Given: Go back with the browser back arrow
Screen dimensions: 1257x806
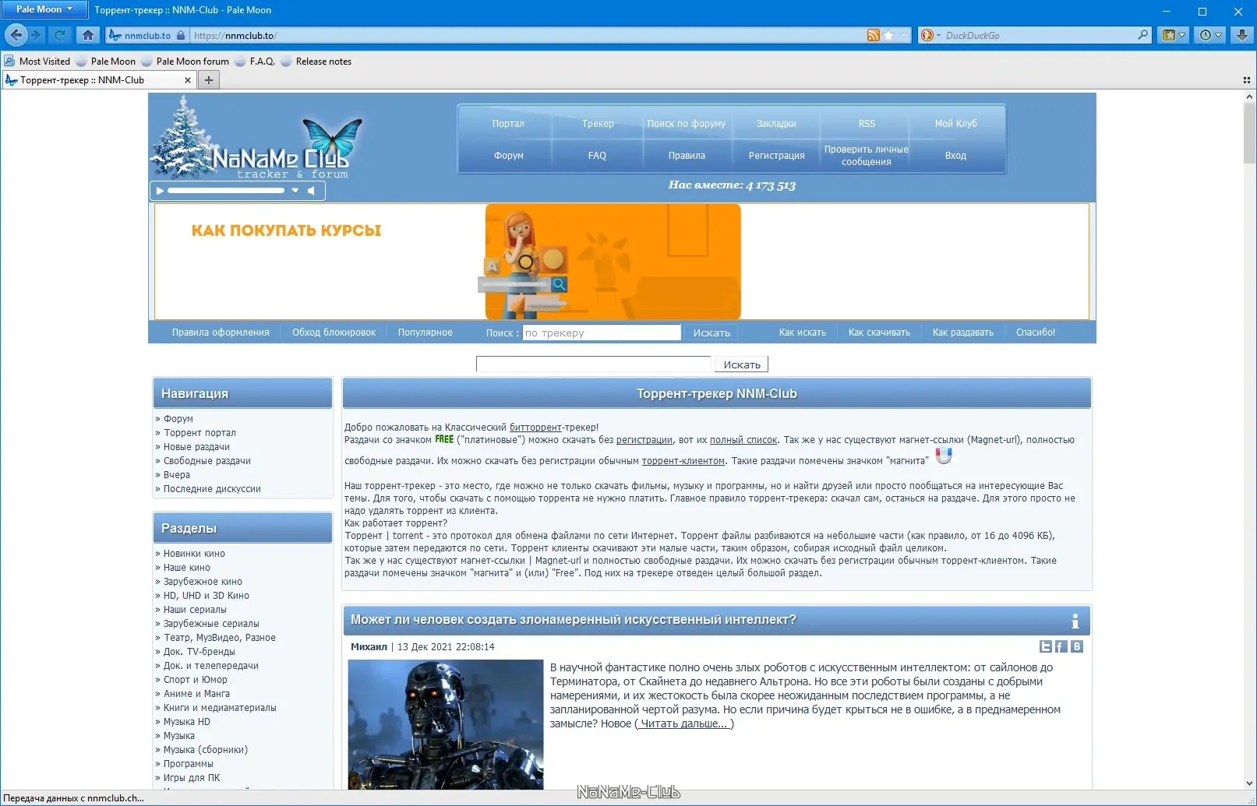Looking at the screenshot, I should tap(16, 35).
